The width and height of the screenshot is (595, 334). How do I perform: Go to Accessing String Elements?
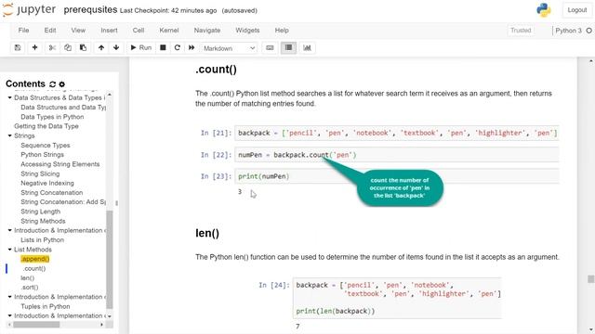(59, 164)
